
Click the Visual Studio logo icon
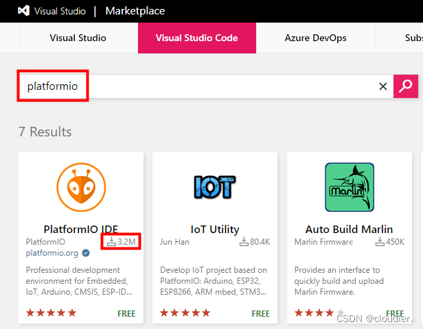coord(24,11)
